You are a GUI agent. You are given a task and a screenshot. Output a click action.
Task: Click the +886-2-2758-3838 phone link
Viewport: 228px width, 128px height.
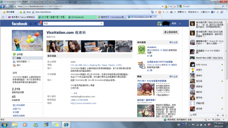[x=79, y=100]
